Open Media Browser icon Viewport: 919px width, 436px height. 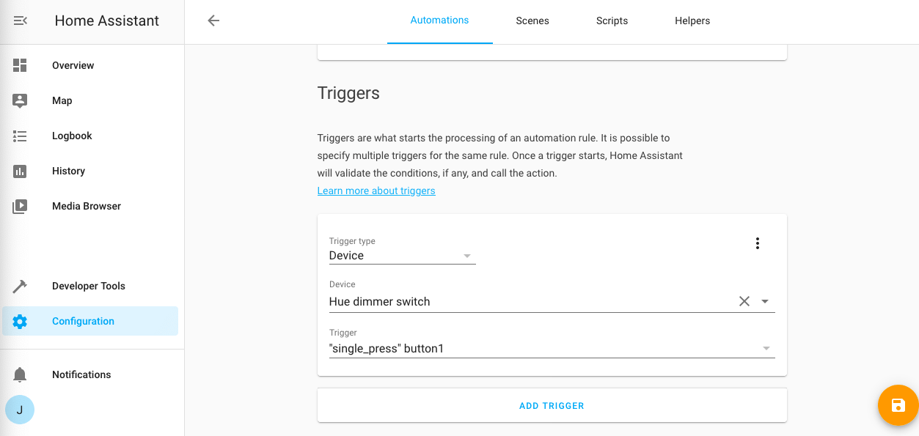coord(20,206)
